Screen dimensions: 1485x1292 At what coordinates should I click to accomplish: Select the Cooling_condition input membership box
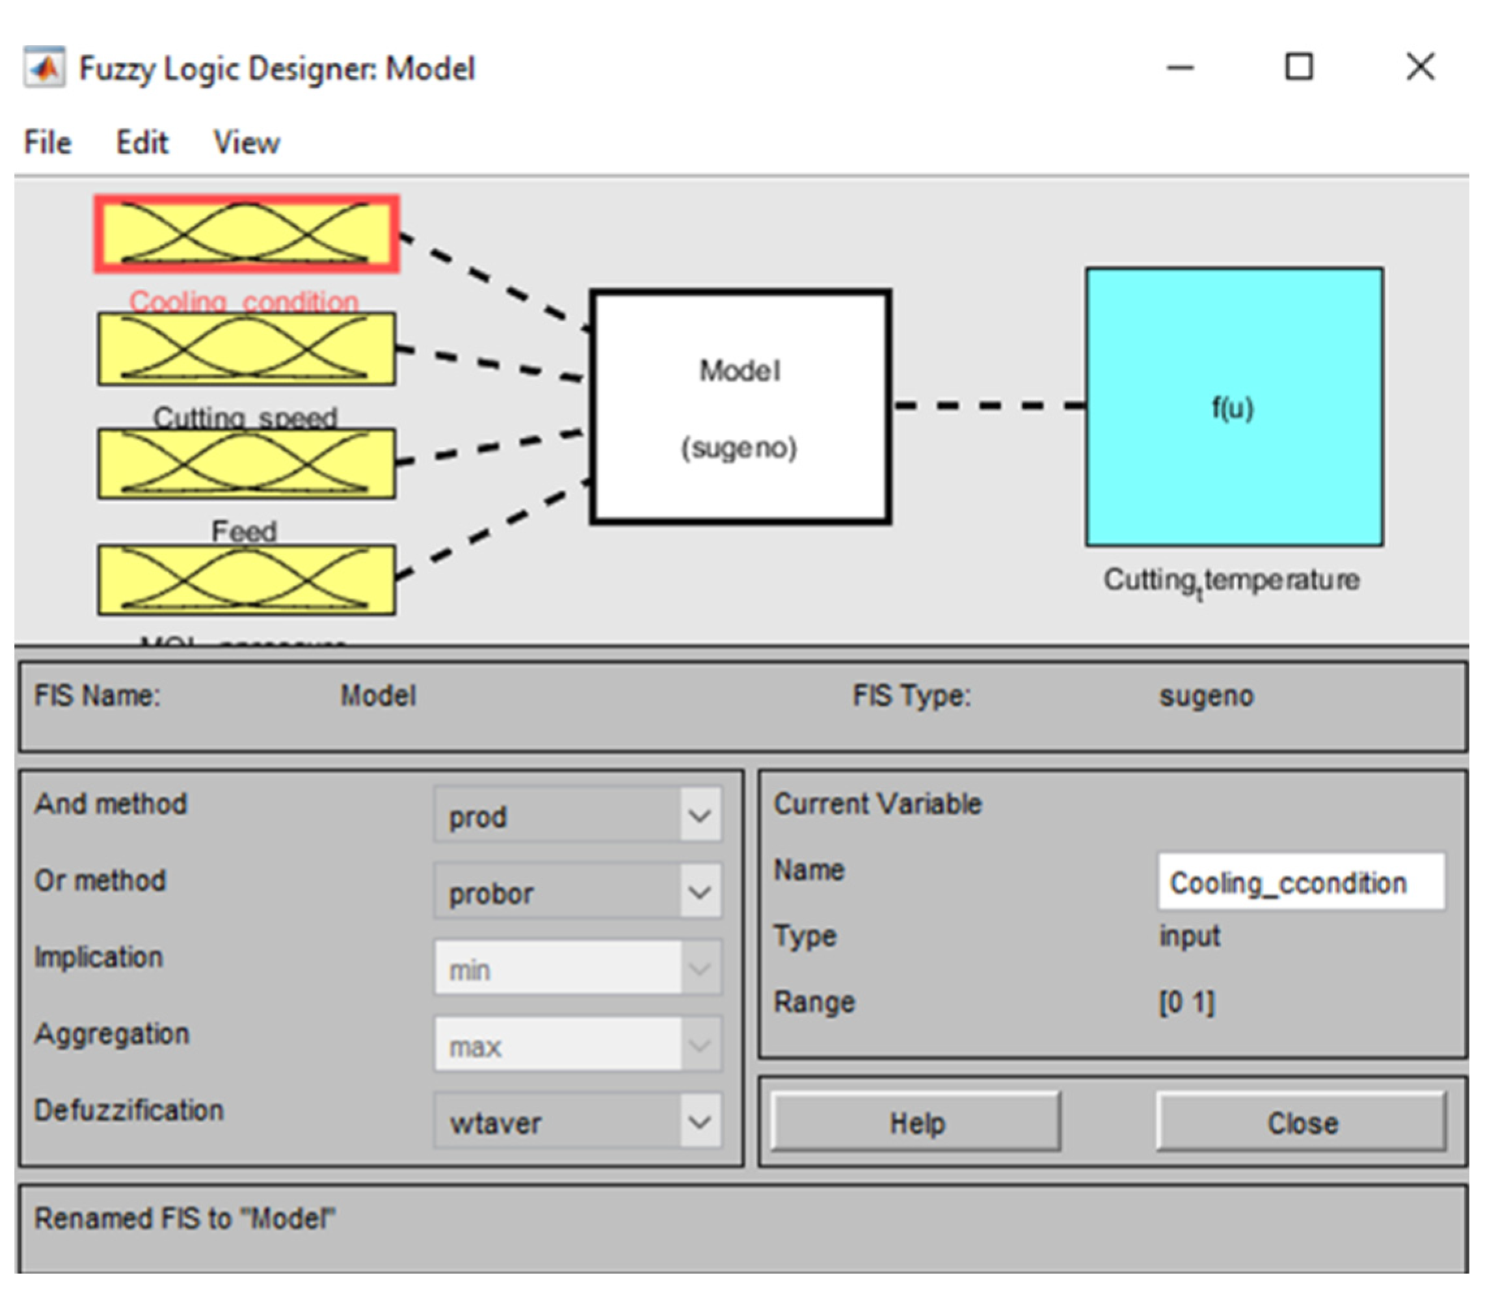tap(246, 234)
